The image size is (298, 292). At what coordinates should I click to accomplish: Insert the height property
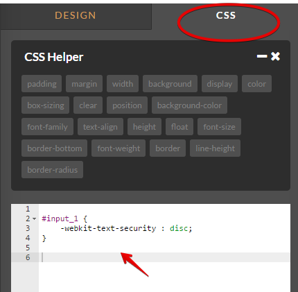point(144,127)
